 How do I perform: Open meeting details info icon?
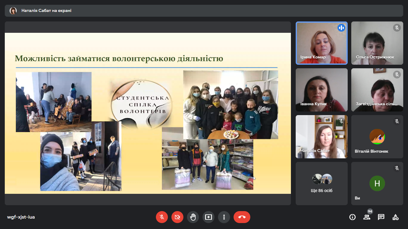click(x=352, y=217)
